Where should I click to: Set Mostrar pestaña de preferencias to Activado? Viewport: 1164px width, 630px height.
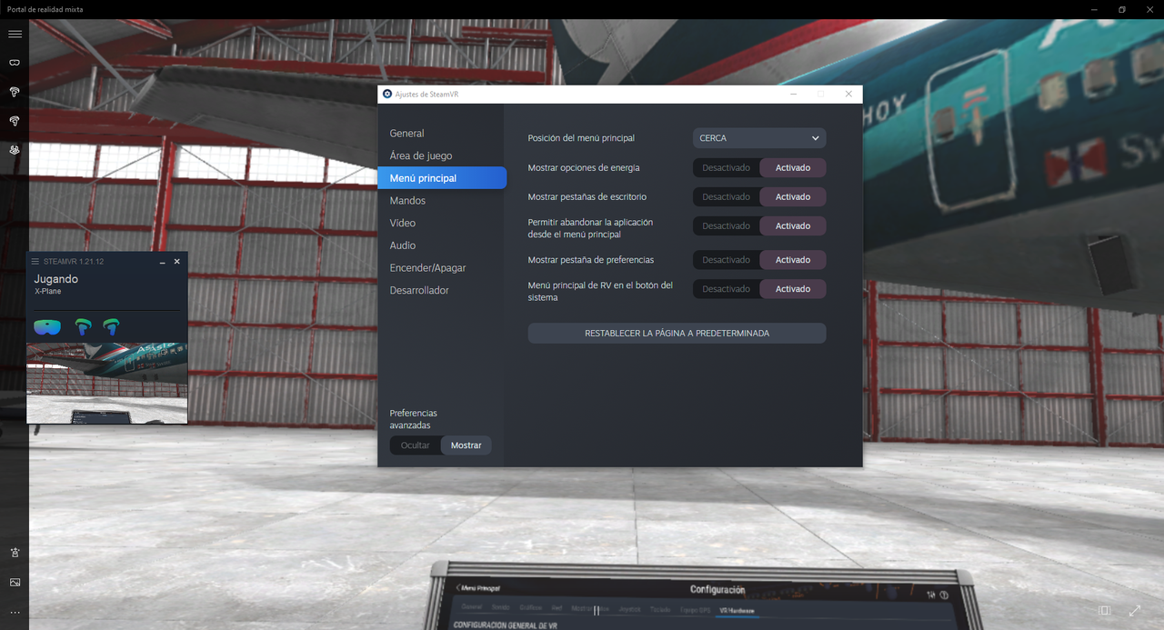(793, 259)
